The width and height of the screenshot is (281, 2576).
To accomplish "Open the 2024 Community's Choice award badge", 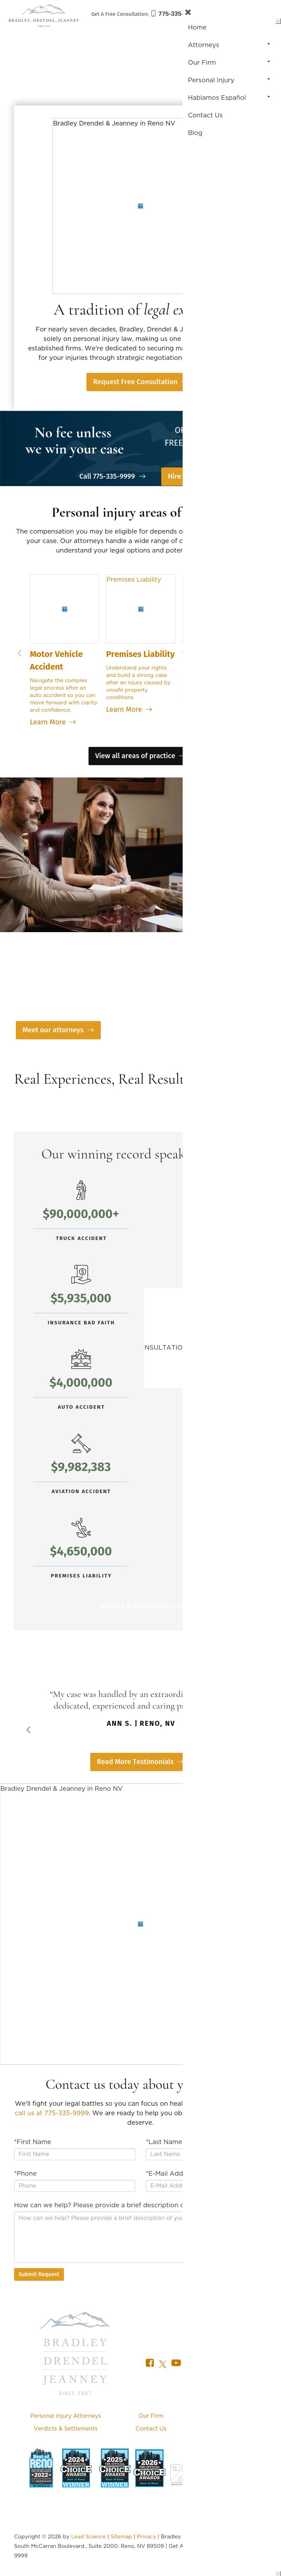I will click(76, 2467).
